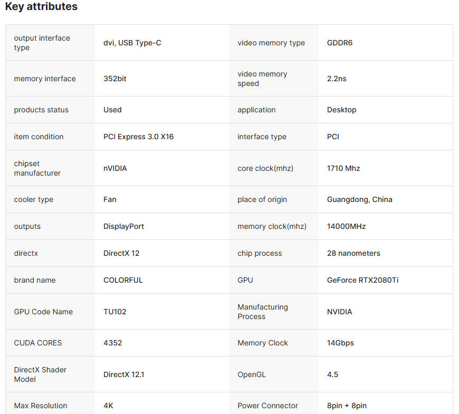Screen dimensions: 459x414
Task: Click the '14Gbps' value
Action: [340, 343]
